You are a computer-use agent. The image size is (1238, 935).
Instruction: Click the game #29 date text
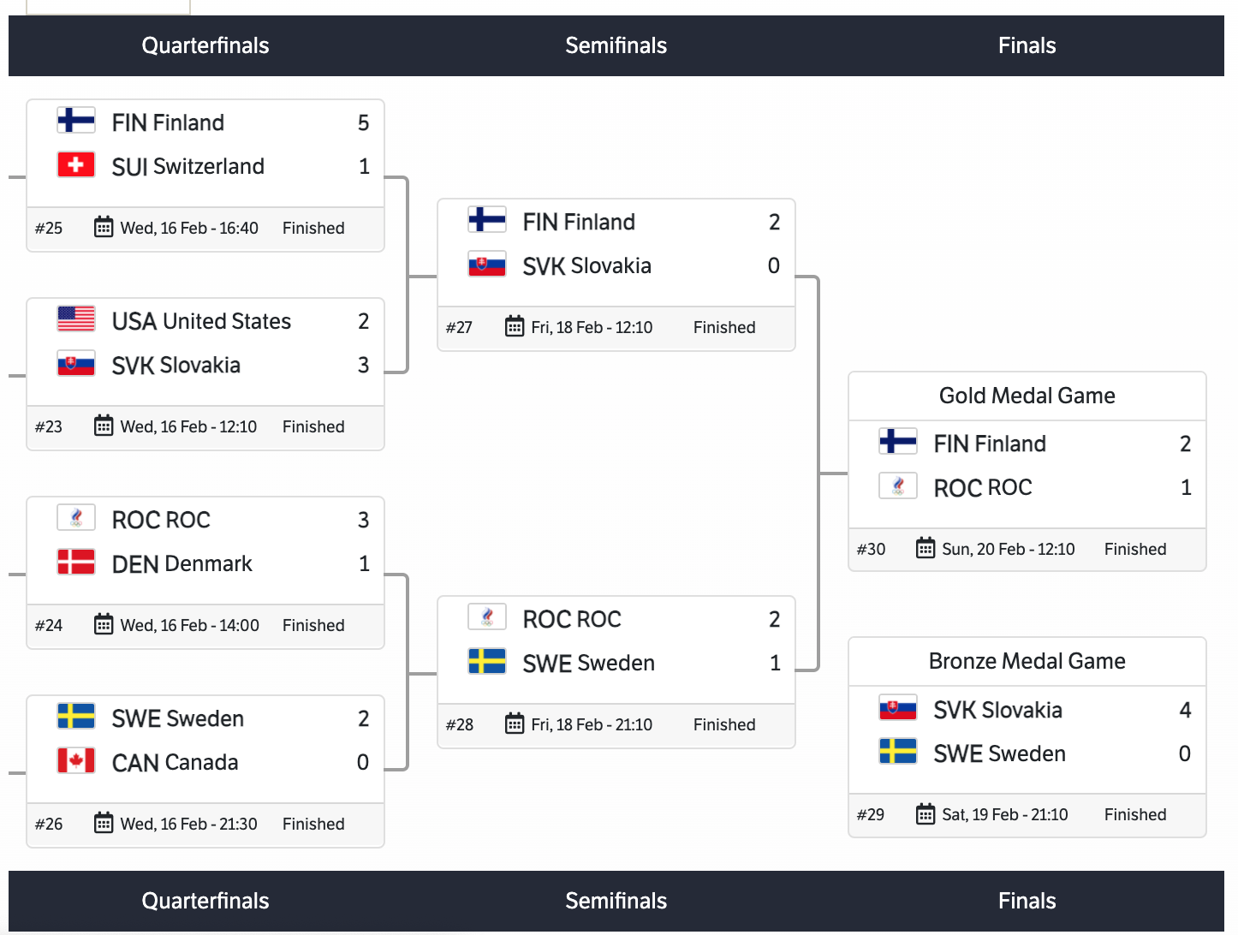click(x=1005, y=814)
